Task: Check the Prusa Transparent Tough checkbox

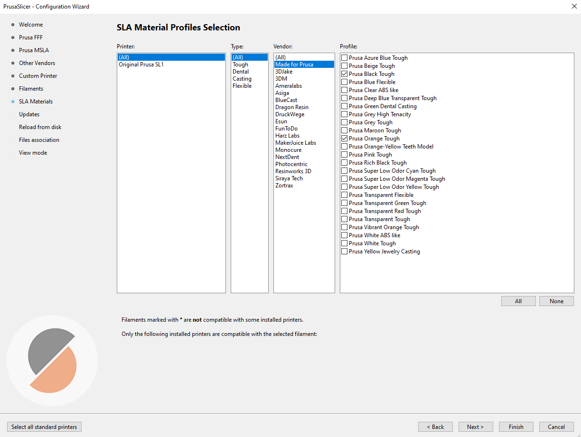Action: 344,219
